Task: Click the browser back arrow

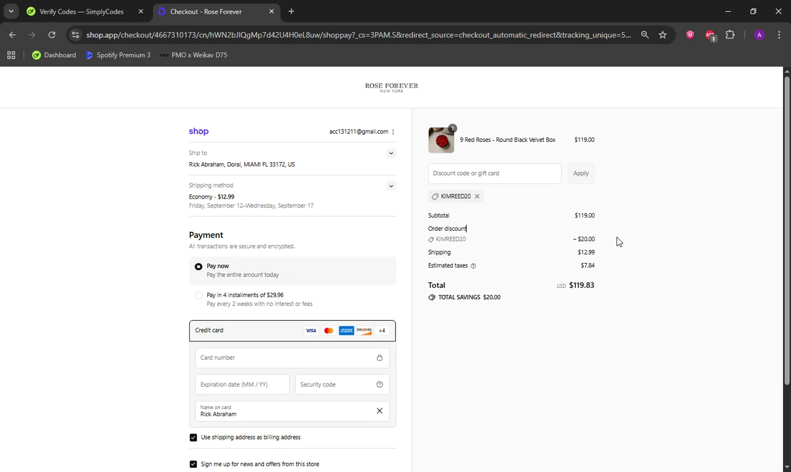Action: [13, 35]
